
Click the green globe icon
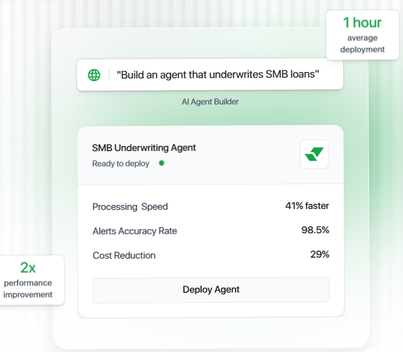94,75
